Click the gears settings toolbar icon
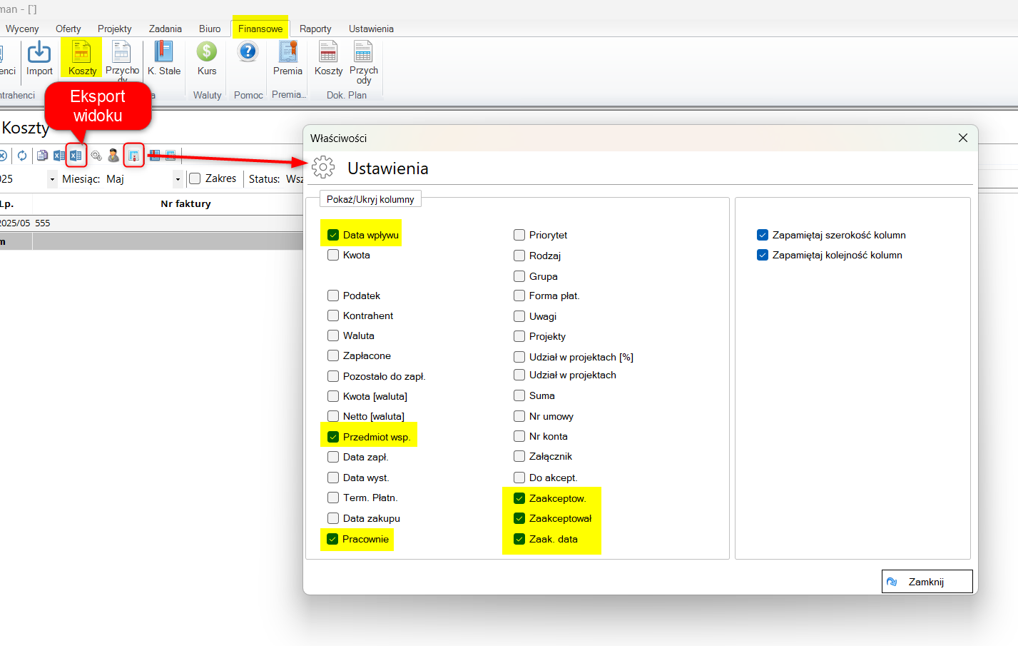1018x646 pixels. tap(96, 156)
